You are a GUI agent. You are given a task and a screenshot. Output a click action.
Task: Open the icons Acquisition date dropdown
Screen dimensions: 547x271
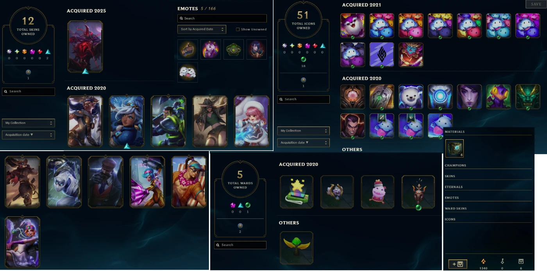coord(304,143)
